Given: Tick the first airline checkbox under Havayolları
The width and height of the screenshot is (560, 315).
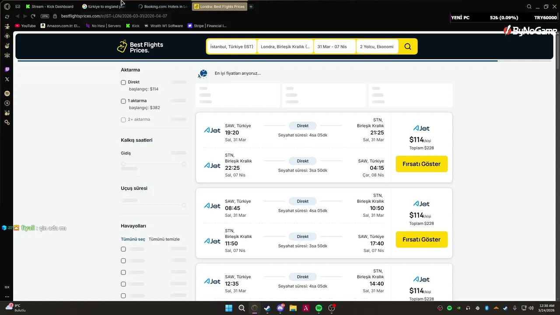Looking at the screenshot, I should click(123, 249).
